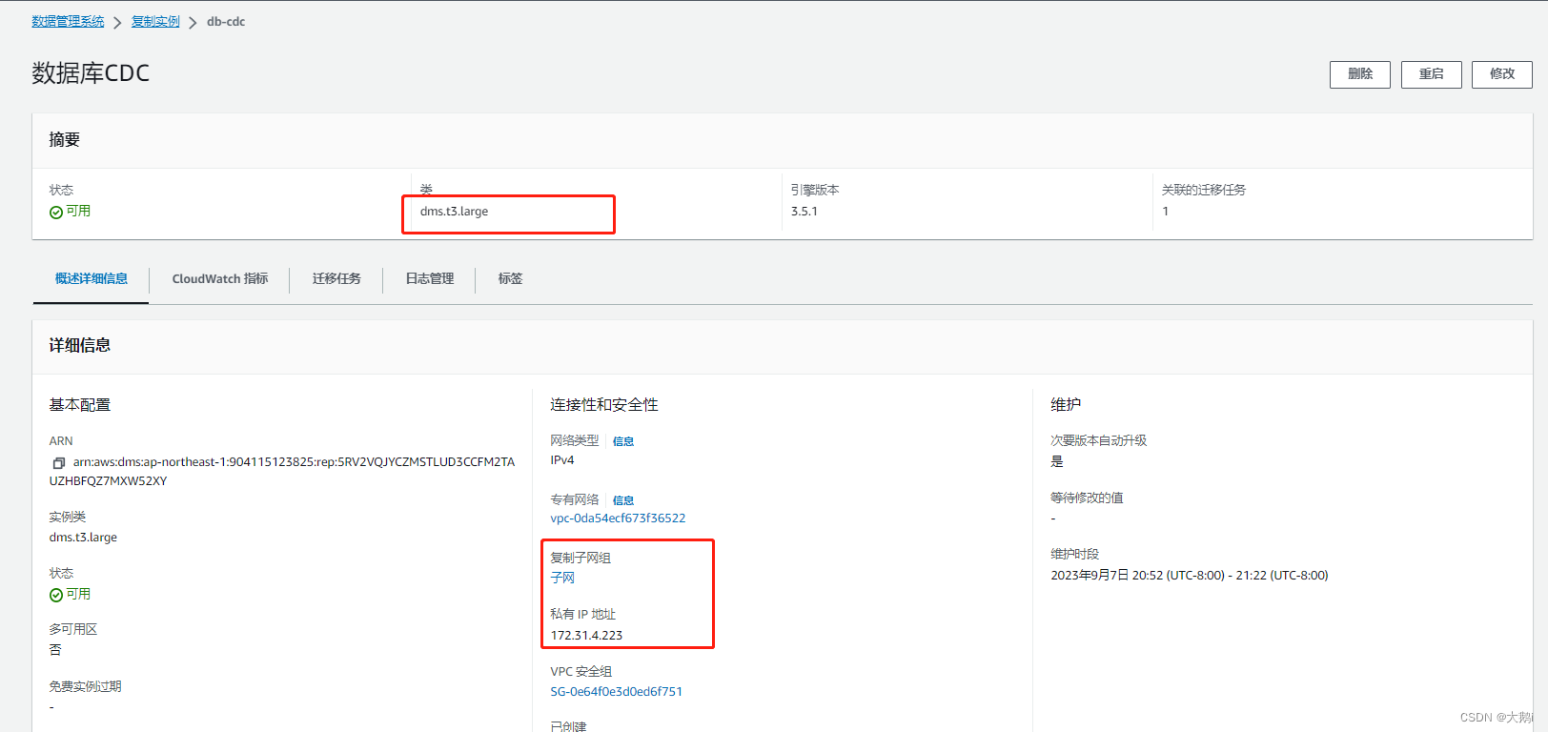Click the ARN text string
Viewport: 1548px width, 732px height.
(282, 472)
